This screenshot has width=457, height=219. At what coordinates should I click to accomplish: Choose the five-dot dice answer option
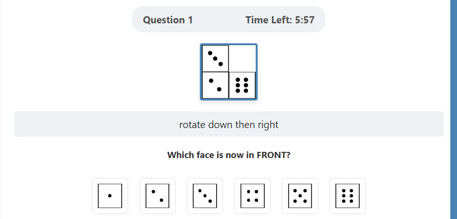point(300,196)
